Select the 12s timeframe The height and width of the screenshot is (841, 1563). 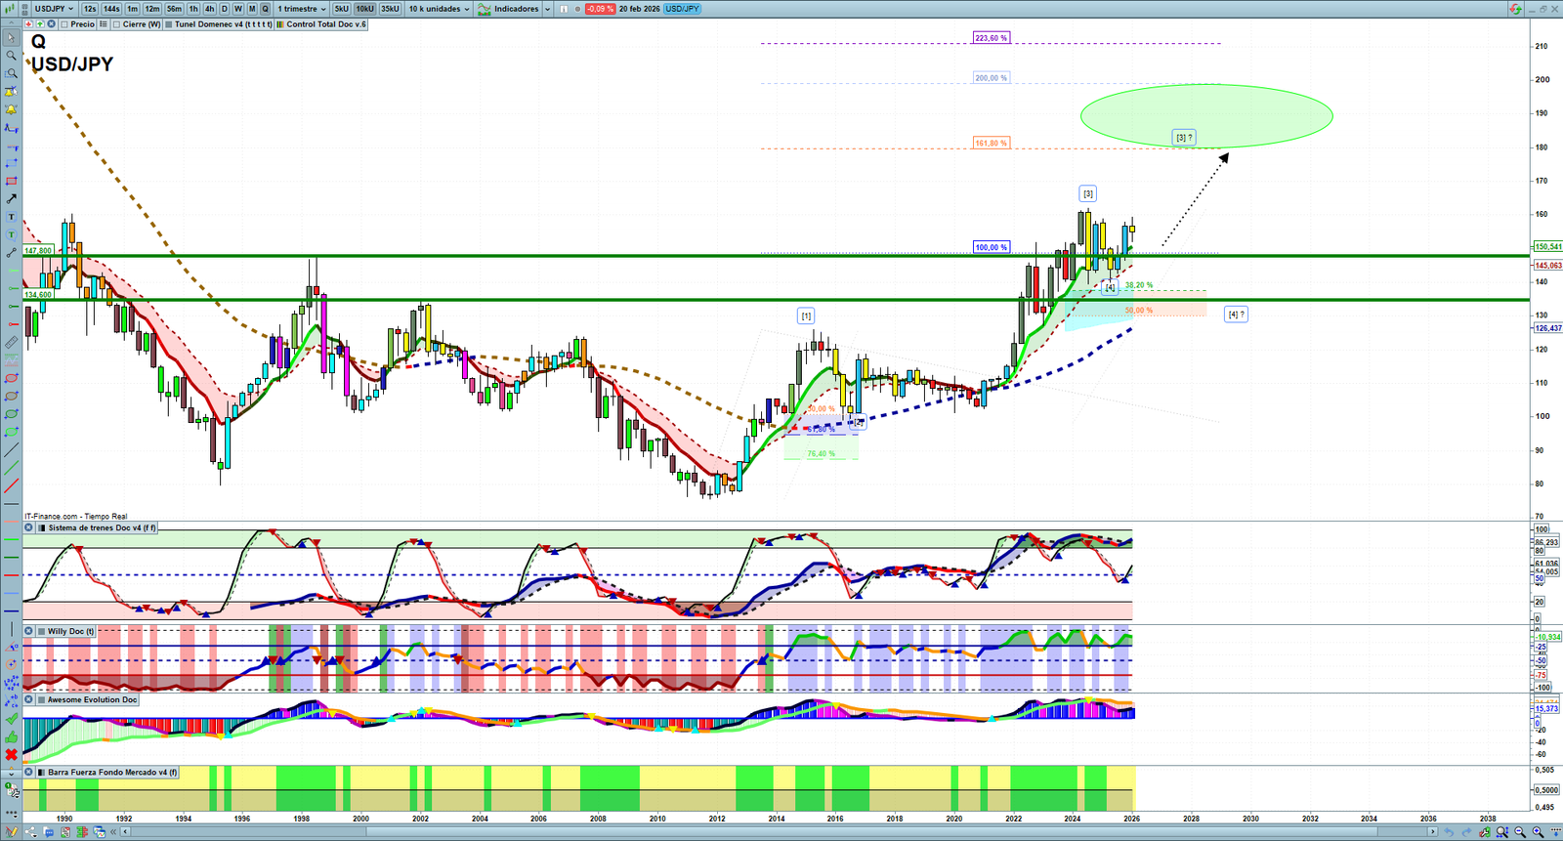(x=90, y=9)
